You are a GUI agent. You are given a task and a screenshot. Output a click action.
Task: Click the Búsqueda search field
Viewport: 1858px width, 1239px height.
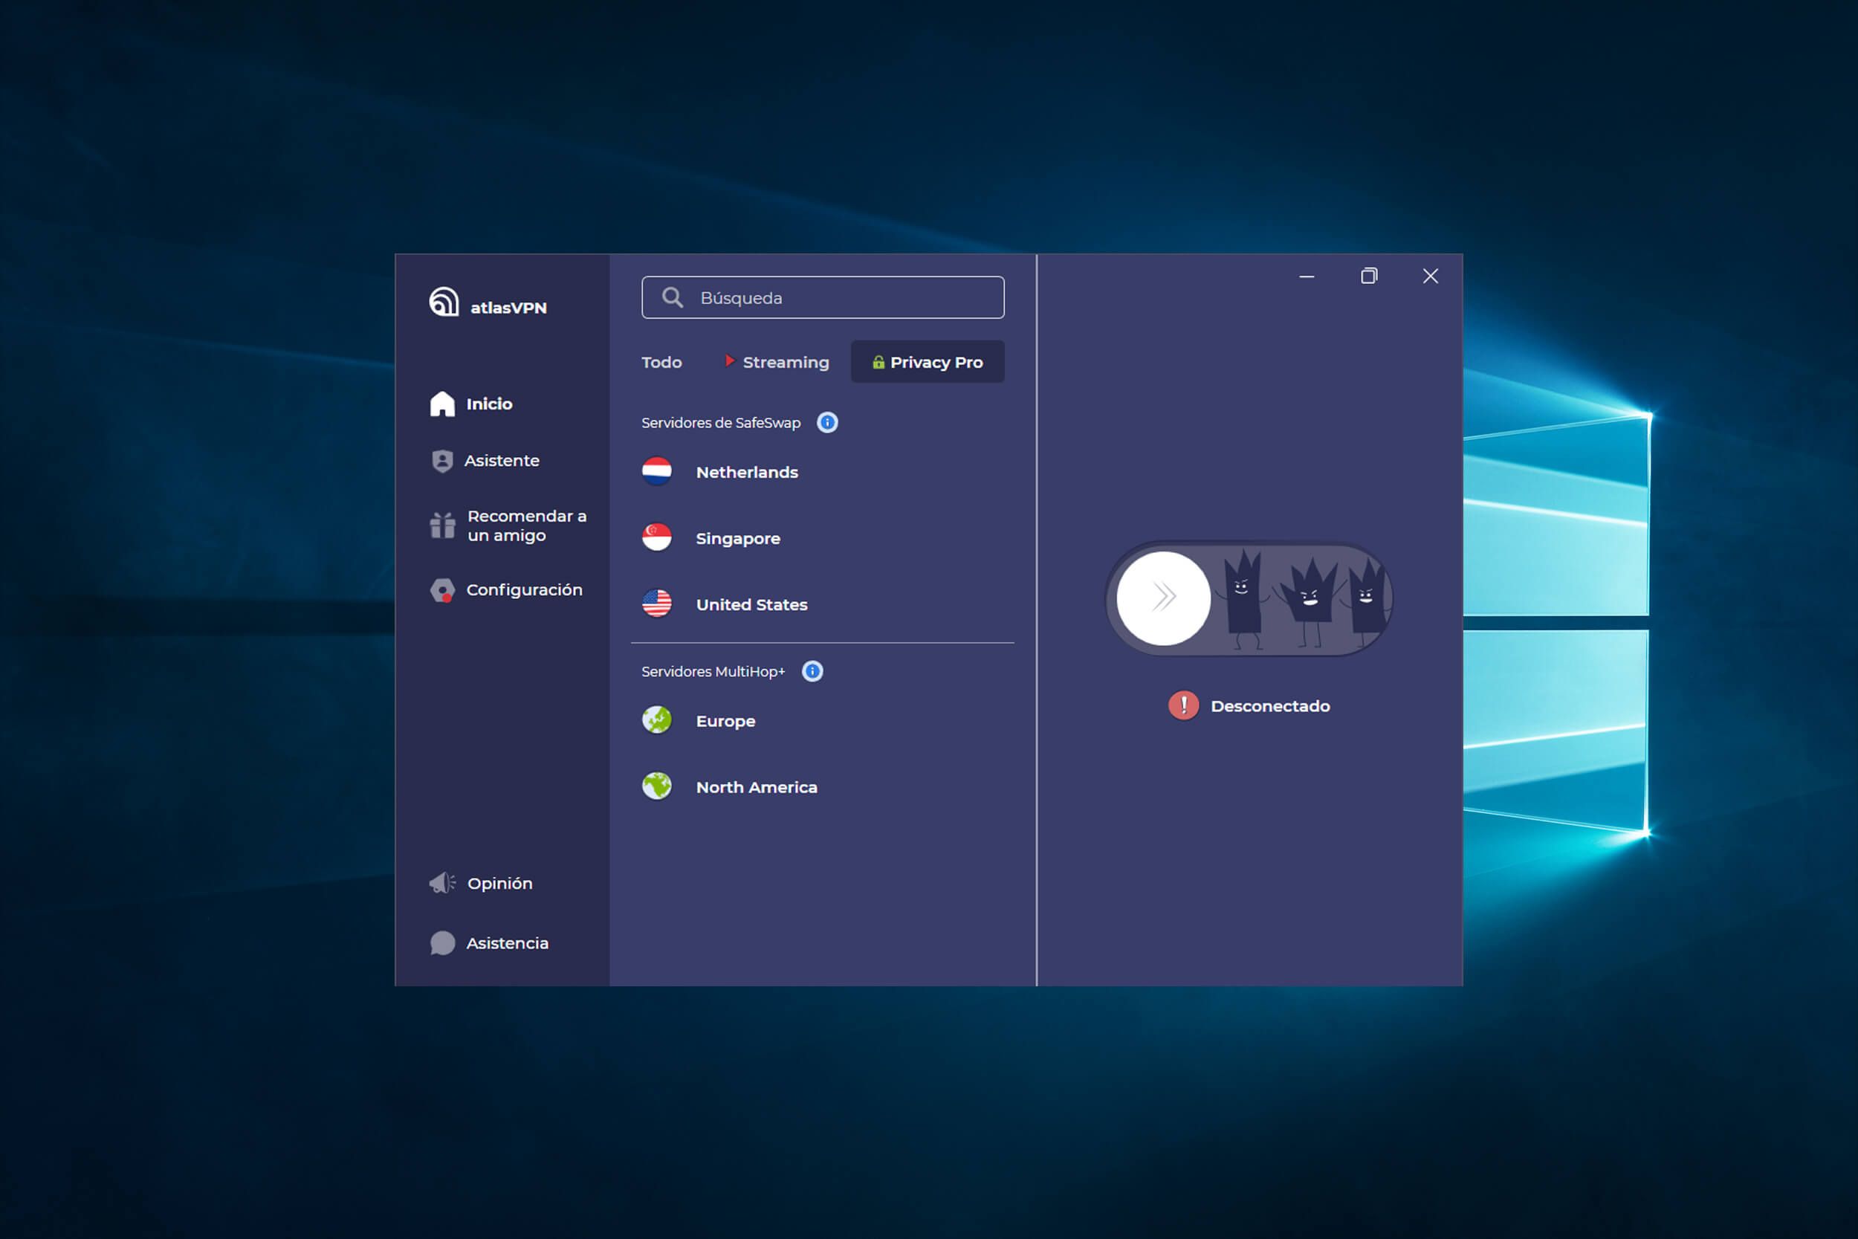[823, 297]
